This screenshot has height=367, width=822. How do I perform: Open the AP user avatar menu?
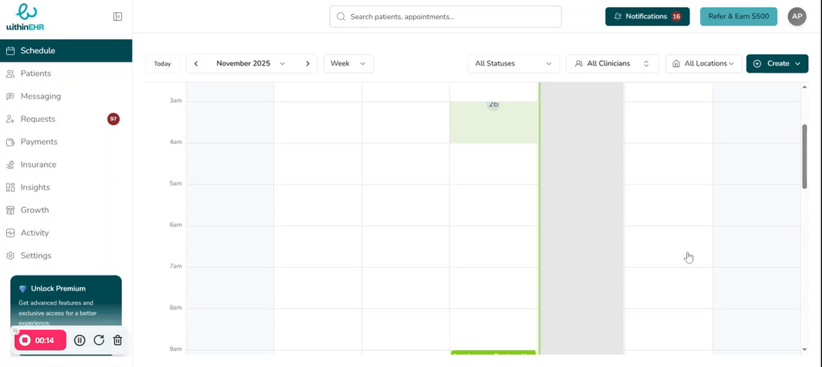[x=797, y=16]
